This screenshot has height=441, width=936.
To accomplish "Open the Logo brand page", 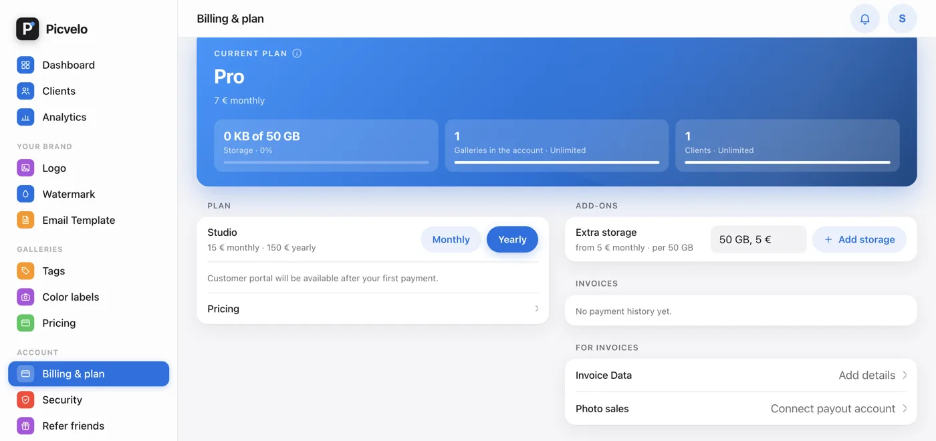I will click(88, 168).
